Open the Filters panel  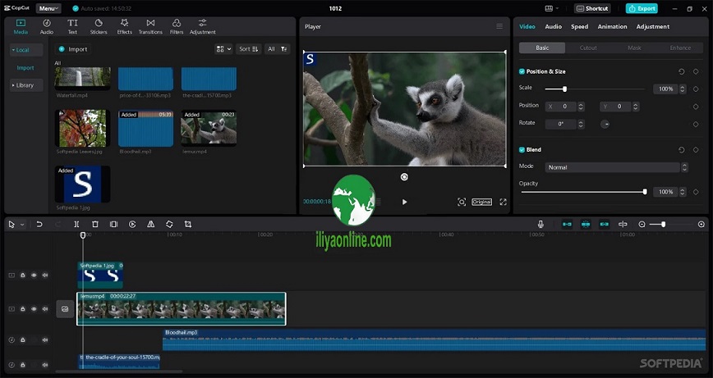pos(177,26)
